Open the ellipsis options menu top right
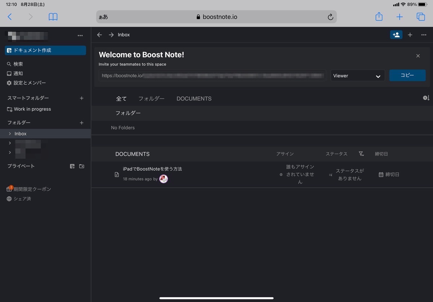433x302 pixels. (424, 35)
